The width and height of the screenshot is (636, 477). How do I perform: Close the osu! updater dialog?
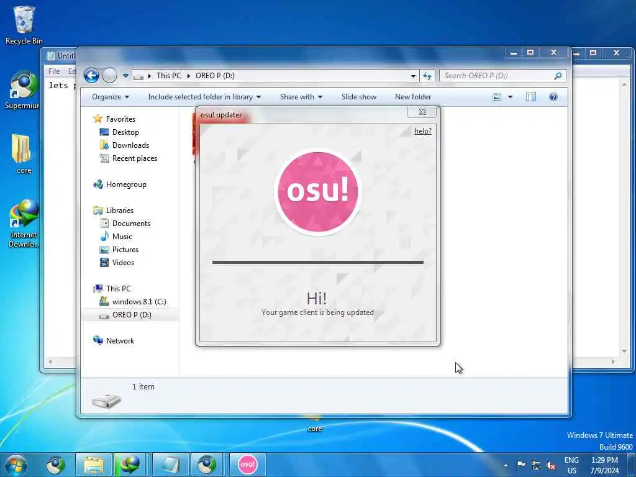[x=422, y=112]
